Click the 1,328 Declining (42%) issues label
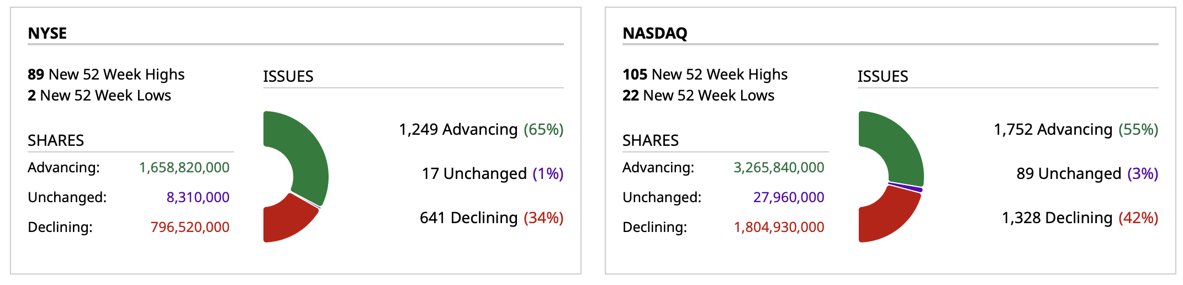1183x285 pixels. [x=1080, y=218]
